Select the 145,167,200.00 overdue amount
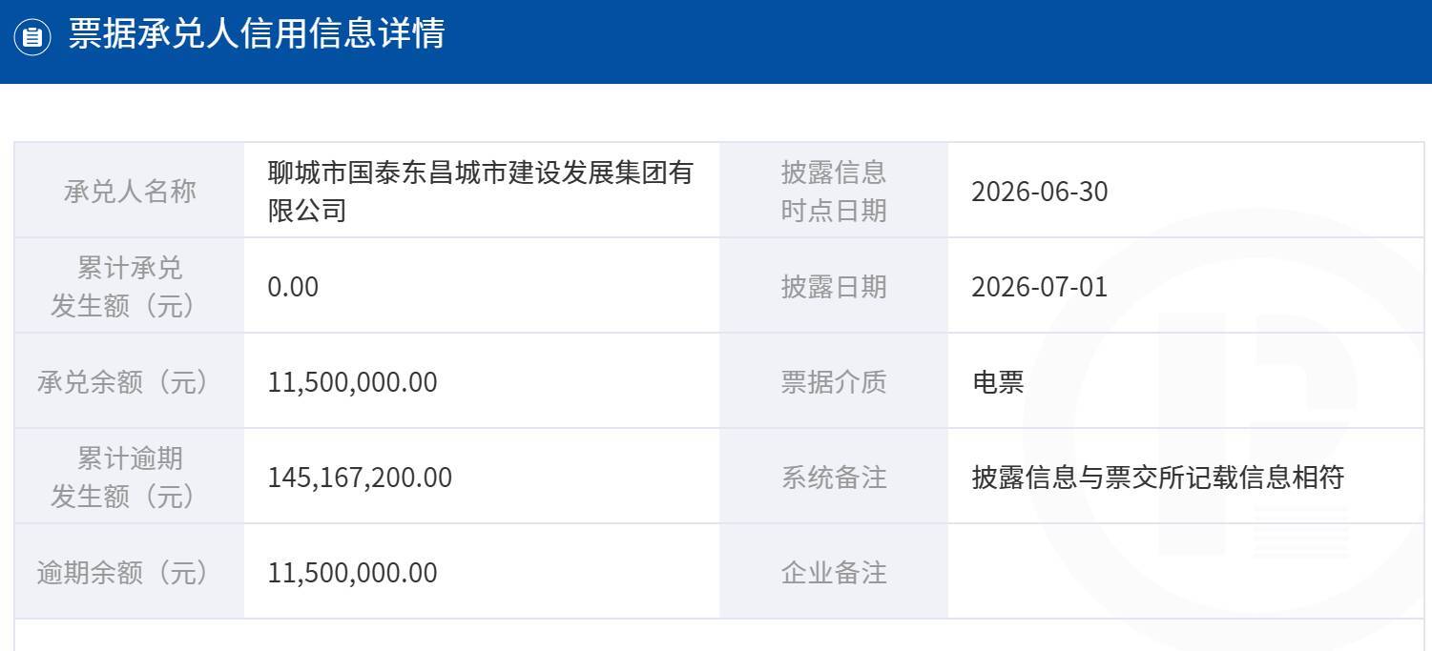The height and width of the screenshot is (651, 1432). [x=360, y=478]
